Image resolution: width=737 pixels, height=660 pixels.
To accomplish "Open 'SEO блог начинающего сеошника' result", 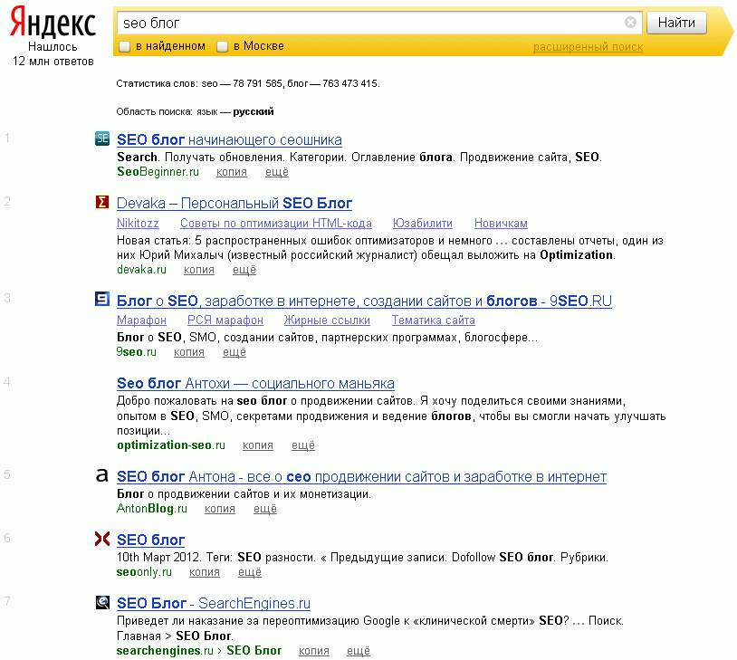I will point(229,140).
